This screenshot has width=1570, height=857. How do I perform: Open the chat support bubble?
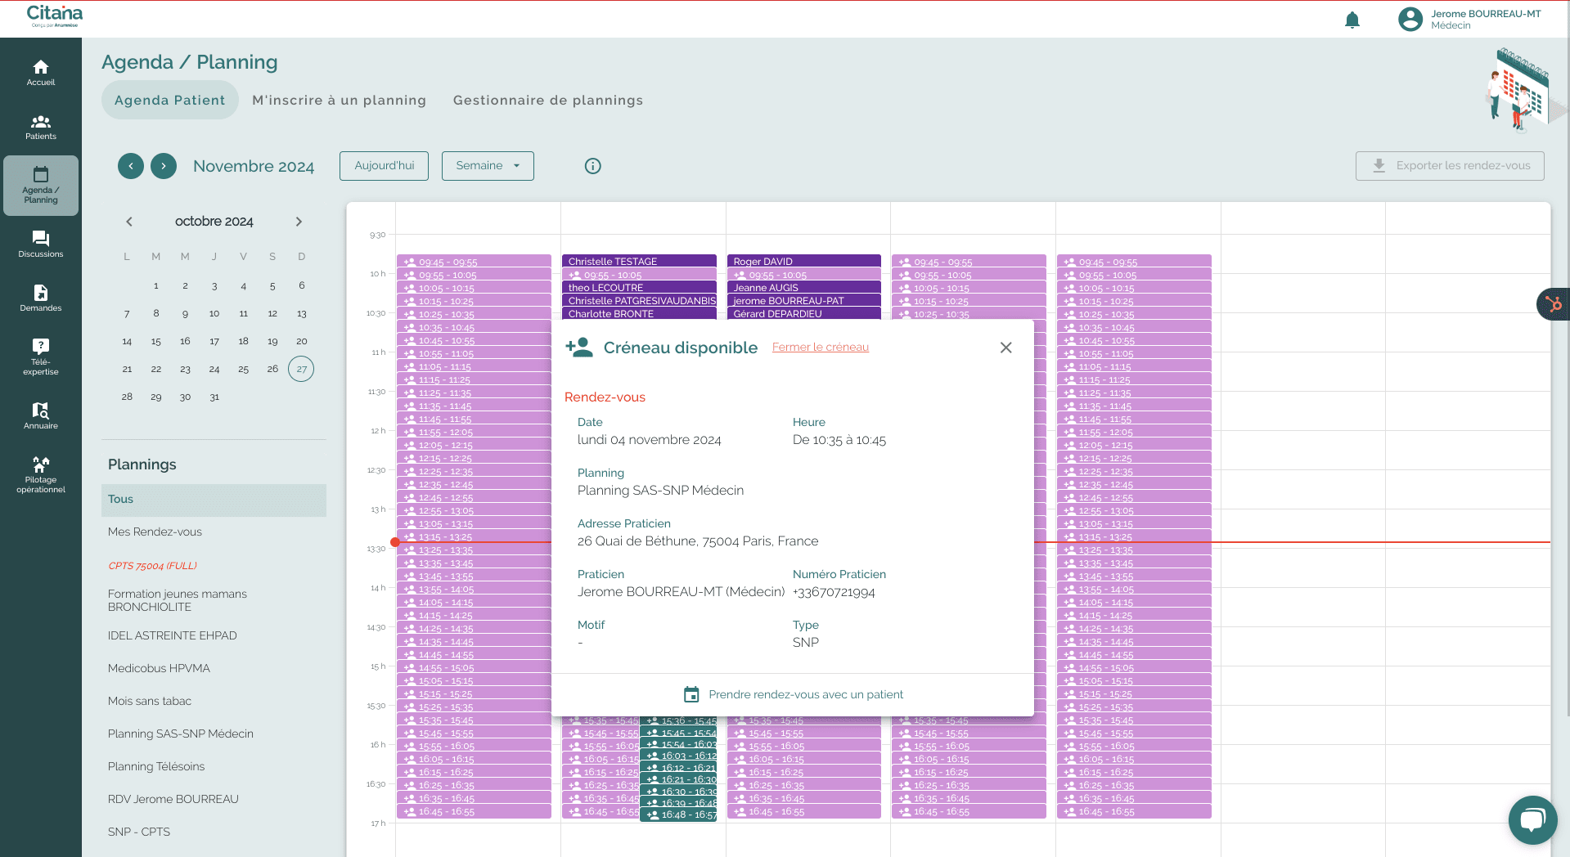1533,820
